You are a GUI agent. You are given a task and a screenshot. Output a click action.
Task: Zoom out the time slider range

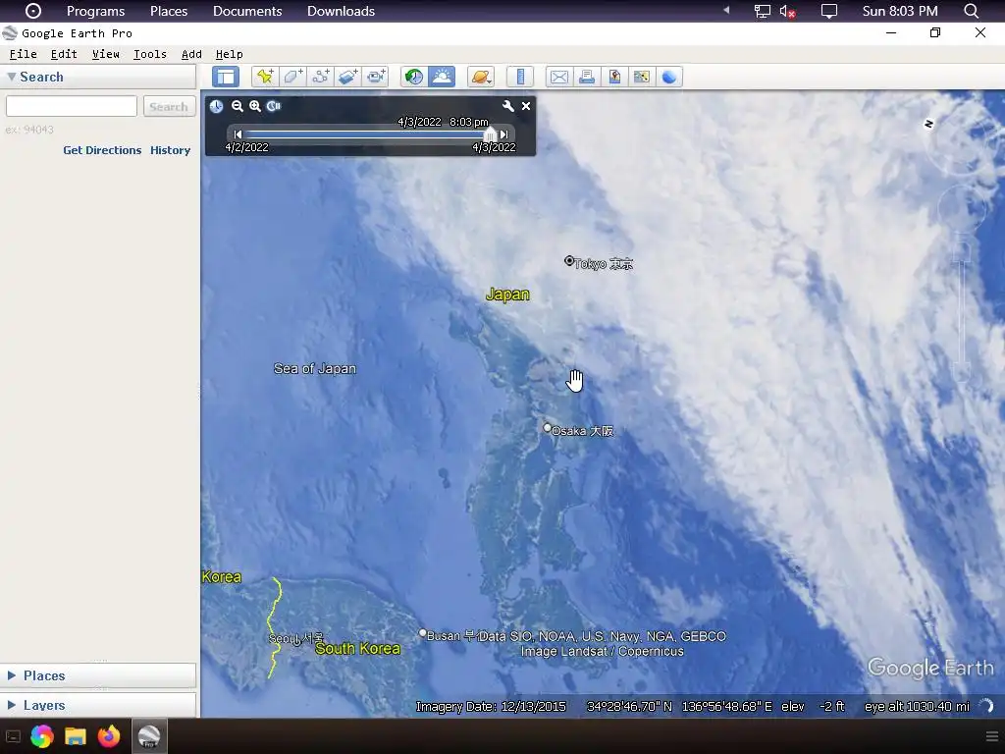coord(238,106)
